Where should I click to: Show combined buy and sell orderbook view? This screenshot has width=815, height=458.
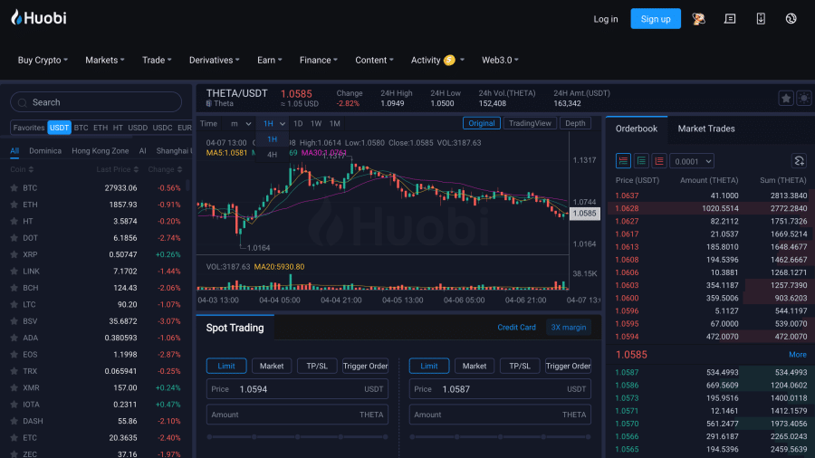pos(623,161)
